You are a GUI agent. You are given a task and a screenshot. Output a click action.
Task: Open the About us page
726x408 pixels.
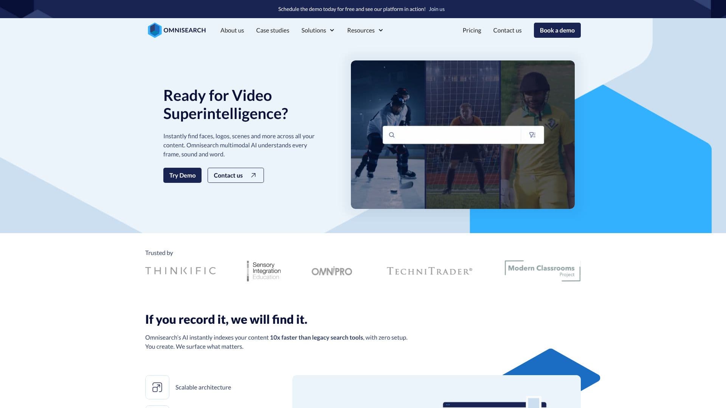pyautogui.click(x=232, y=30)
